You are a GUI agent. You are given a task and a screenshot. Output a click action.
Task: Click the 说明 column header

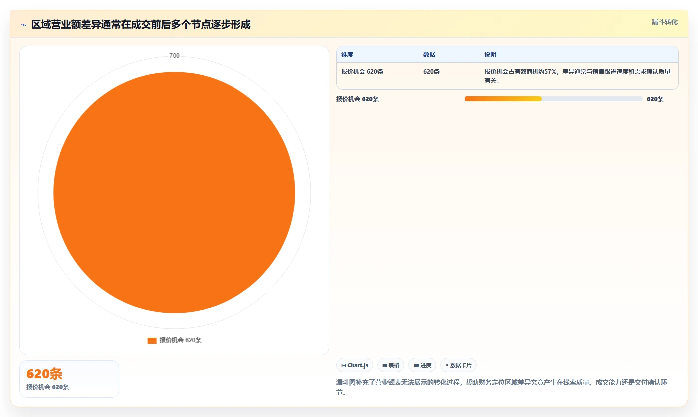tap(490, 55)
